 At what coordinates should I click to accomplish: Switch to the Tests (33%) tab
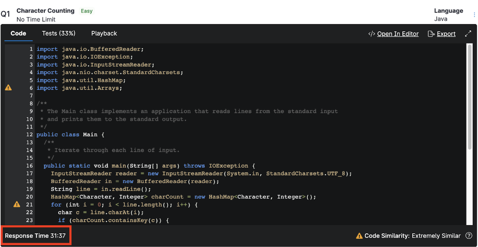point(58,33)
